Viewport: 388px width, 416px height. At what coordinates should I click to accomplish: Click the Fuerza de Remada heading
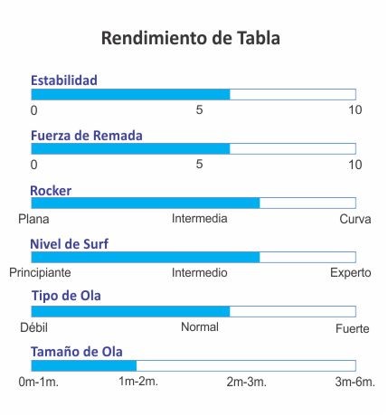click(87, 136)
